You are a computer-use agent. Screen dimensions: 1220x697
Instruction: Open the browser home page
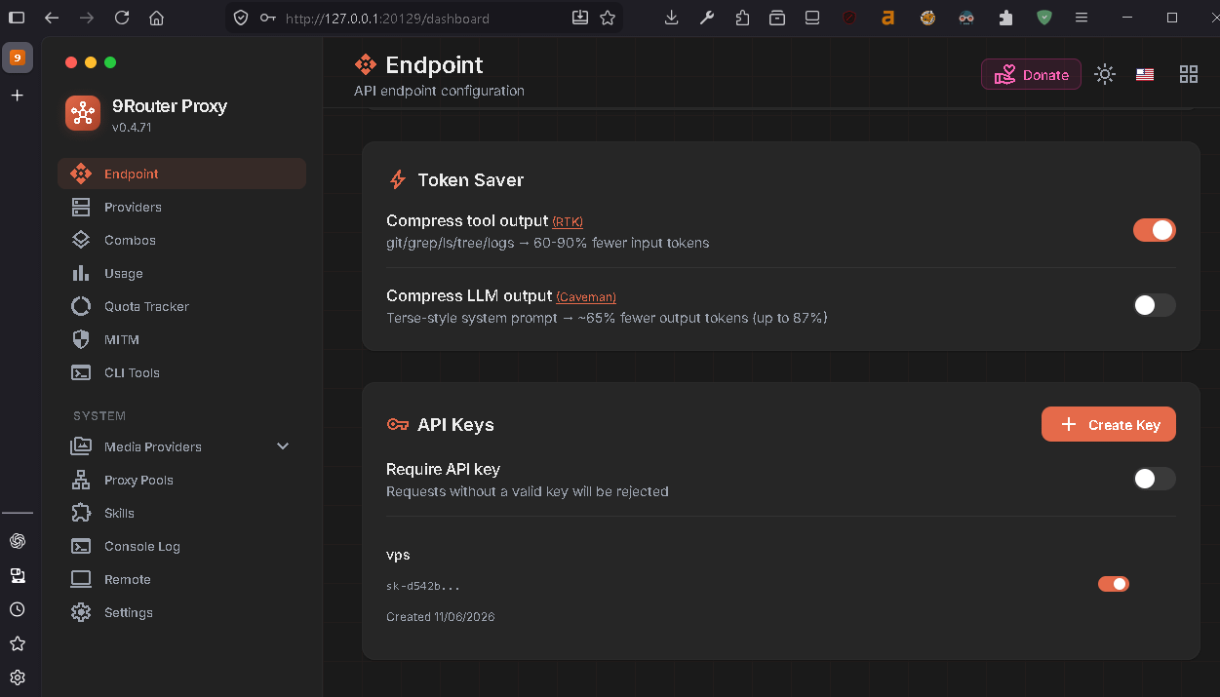(x=156, y=18)
